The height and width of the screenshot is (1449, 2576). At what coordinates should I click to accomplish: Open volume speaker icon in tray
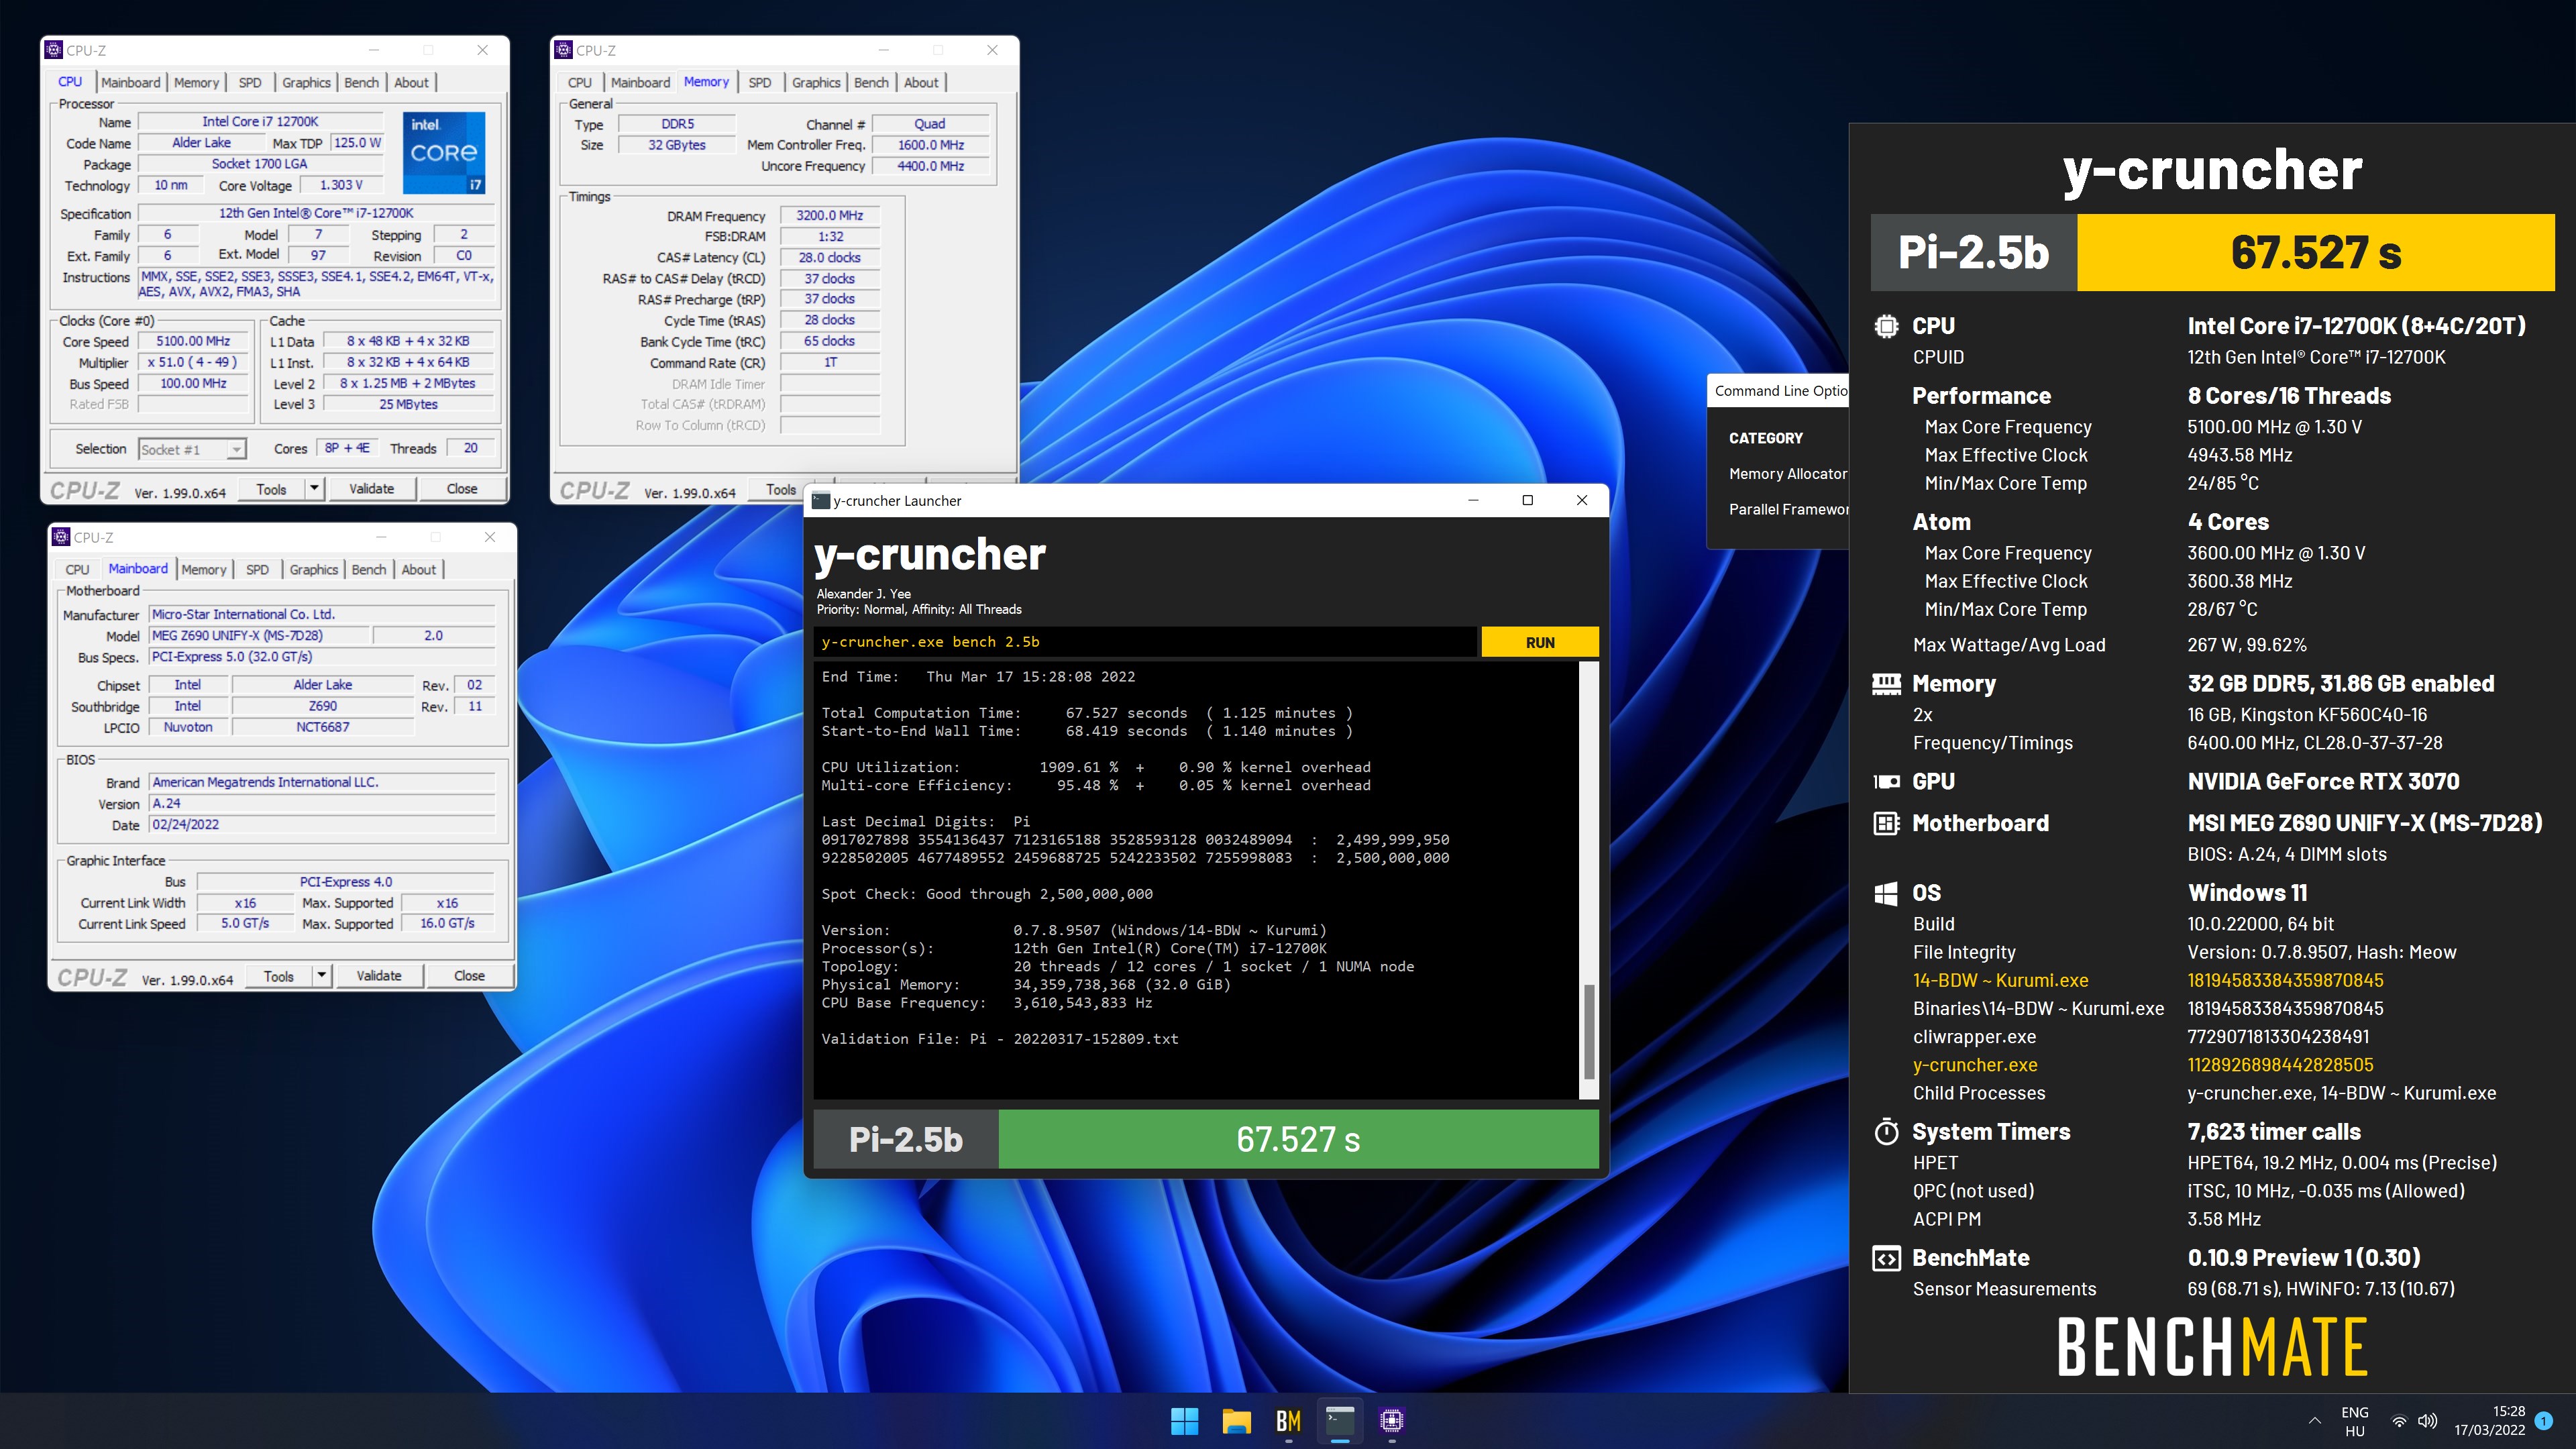pos(2427,1421)
